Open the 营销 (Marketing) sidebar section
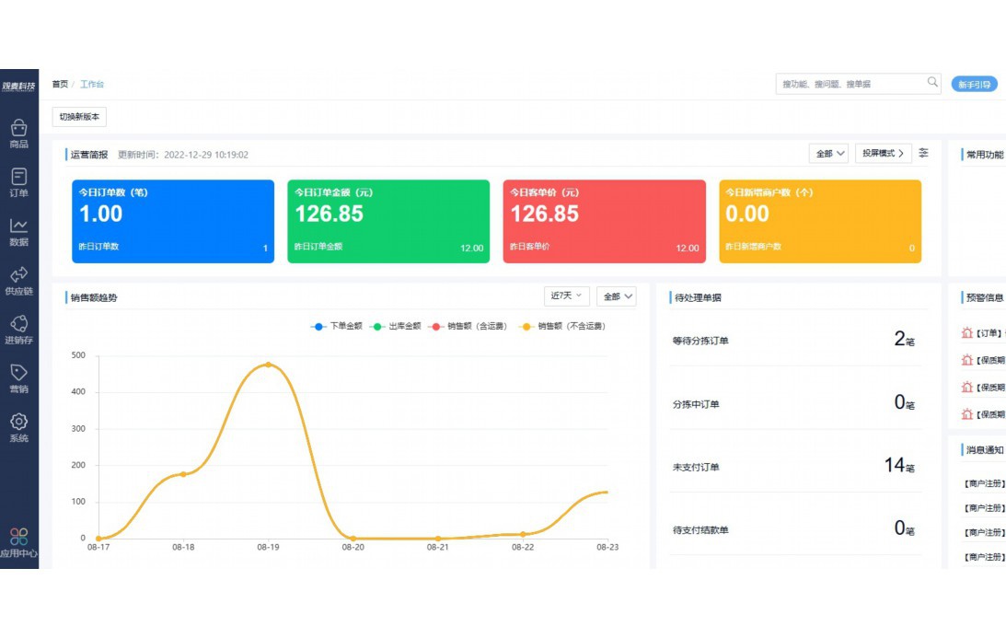The width and height of the screenshot is (1006, 638). pyautogui.click(x=20, y=377)
